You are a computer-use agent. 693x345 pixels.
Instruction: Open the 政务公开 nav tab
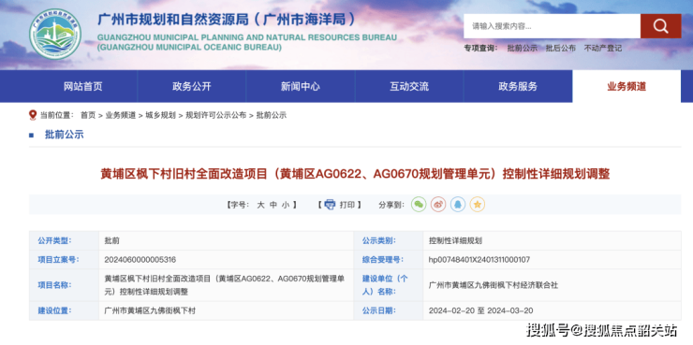pyautogui.click(x=191, y=86)
